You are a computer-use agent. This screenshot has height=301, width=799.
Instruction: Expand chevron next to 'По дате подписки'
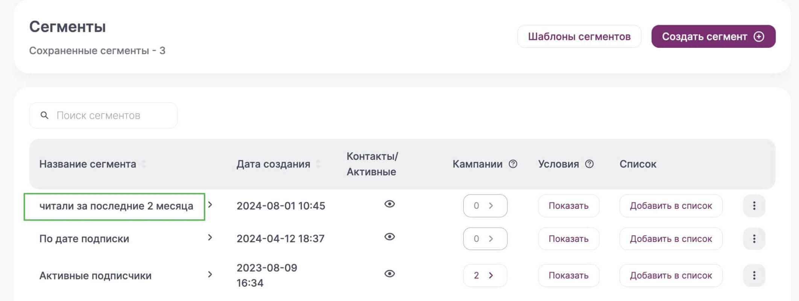tap(210, 237)
